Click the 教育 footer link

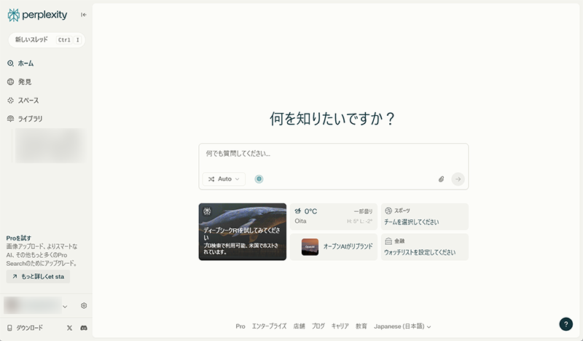click(x=361, y=326)
